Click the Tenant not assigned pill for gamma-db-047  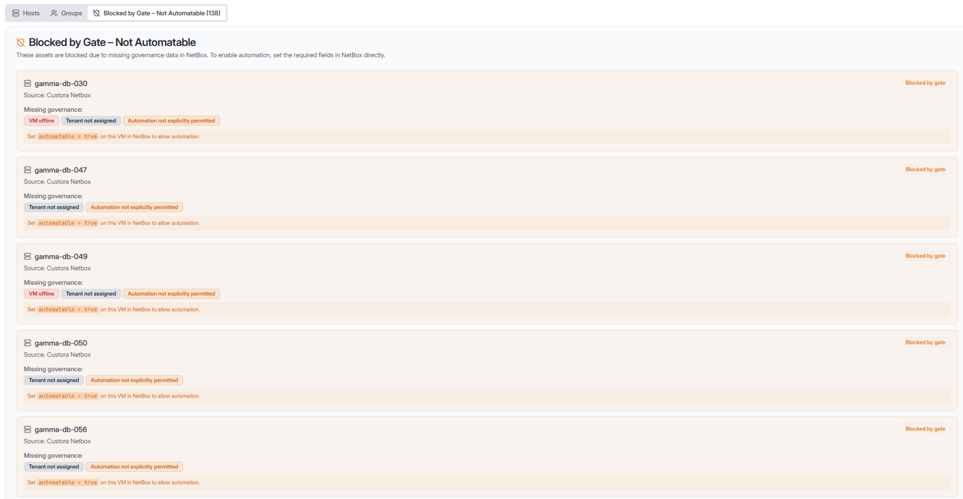tap(54, 207)
